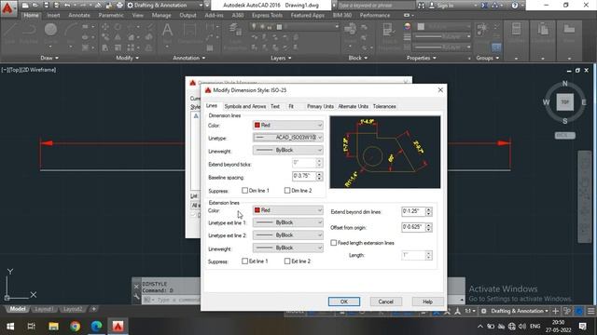Image resolution: width=597 pixels, height=335 pixels.
Task: Open Google Chrome from the taskbar
Action: (x=75, y=327)
